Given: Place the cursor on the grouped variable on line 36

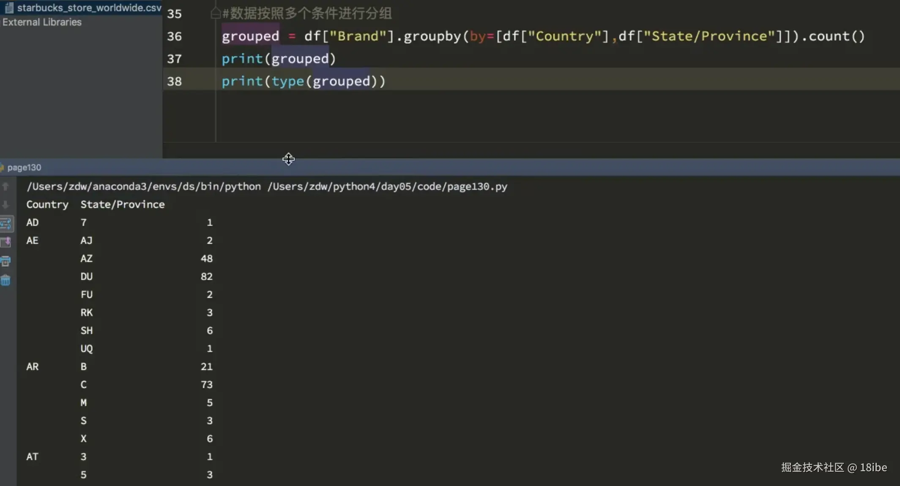Looking at the screenshot, I should point(250,36).
